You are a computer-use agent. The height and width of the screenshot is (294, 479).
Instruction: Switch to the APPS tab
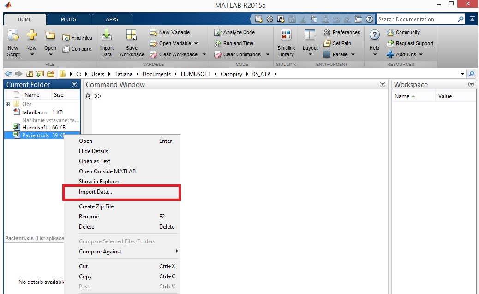(x=112, y=19)
